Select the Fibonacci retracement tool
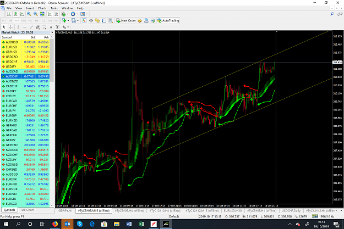 [45, 27]
